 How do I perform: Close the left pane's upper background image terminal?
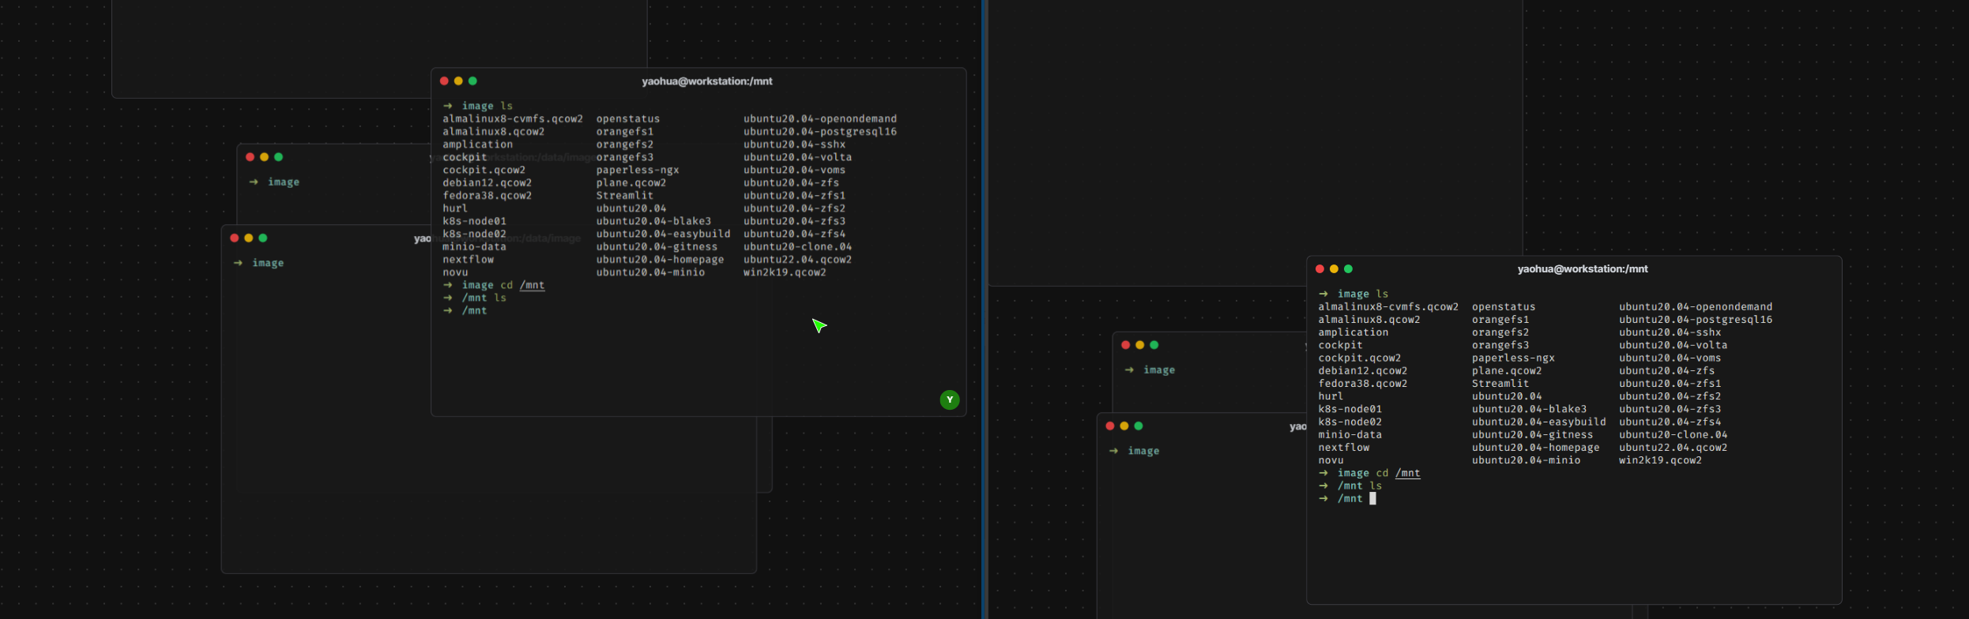250,157
